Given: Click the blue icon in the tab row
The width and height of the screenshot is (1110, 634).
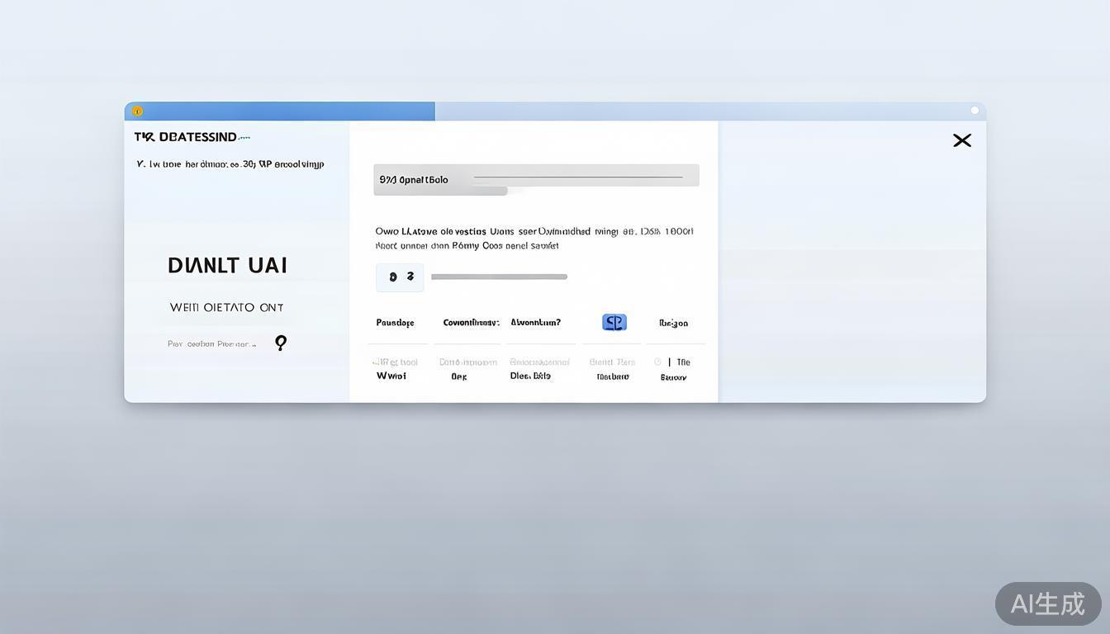Looking at the screenshot, I should point(614,322).
